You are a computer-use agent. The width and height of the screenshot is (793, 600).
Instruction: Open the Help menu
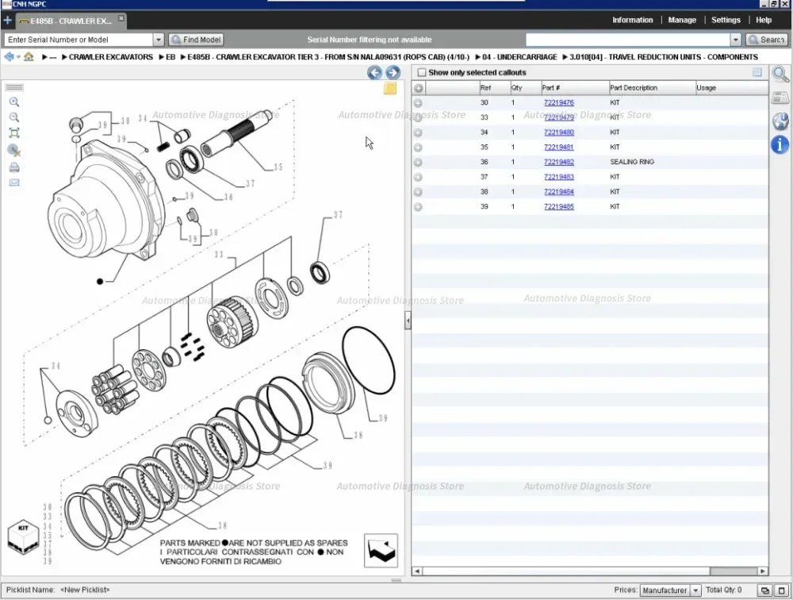[x=763, y=21]
